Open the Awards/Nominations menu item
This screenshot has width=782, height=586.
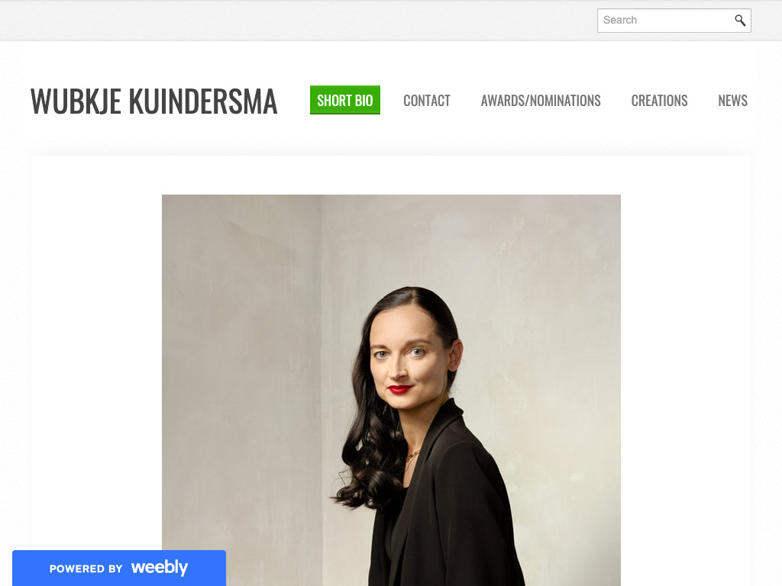[x=541, y=101]
